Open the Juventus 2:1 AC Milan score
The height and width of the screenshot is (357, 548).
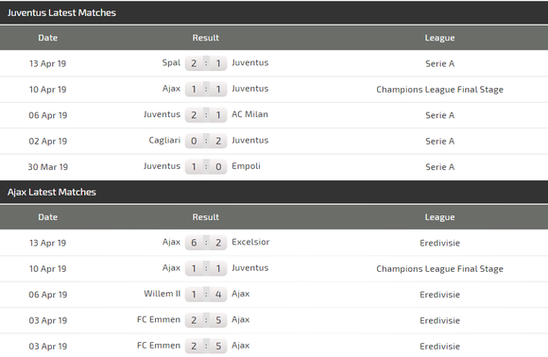point(206,115)
